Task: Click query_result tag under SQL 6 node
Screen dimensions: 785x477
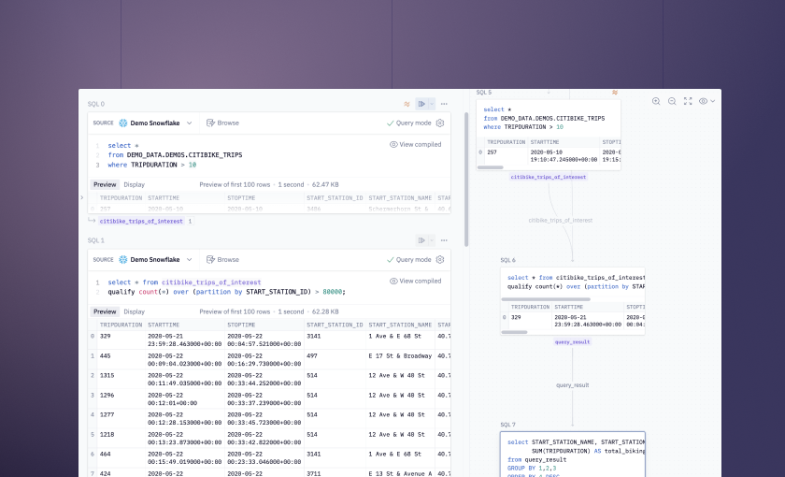Action: (572, 341)
